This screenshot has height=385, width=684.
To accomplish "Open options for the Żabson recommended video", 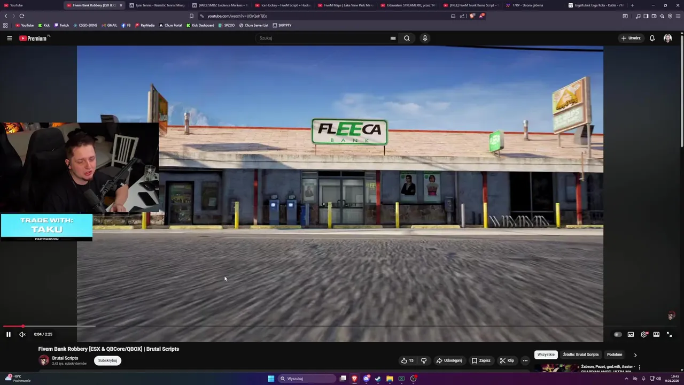I will click(639, 367).
